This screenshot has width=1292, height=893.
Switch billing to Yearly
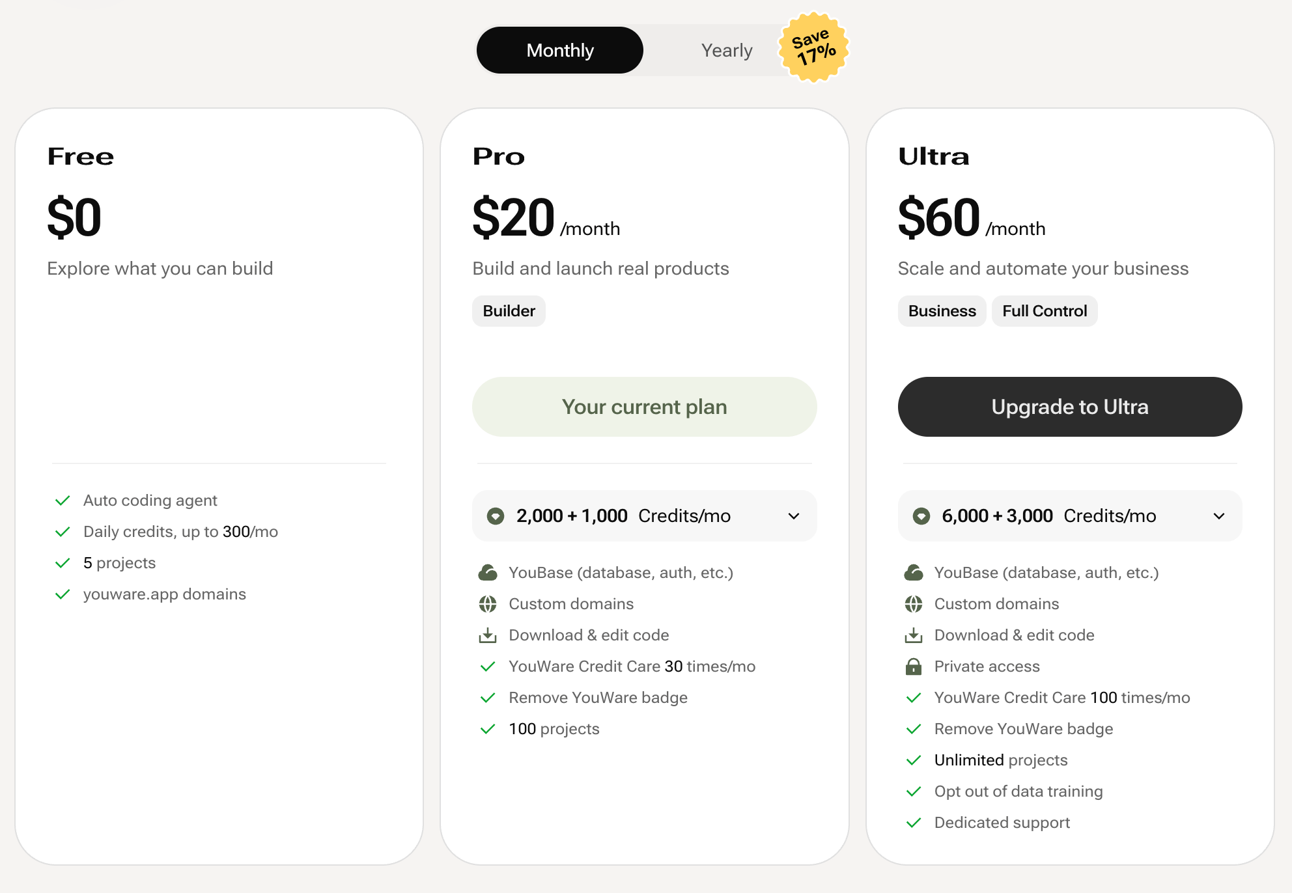pyautogui.click(x=726, y=50)
